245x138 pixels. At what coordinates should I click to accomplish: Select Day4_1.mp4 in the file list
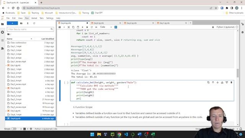point(30,115)
